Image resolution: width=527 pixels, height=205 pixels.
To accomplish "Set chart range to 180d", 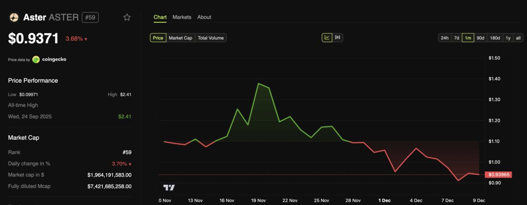I will (495, 38).
